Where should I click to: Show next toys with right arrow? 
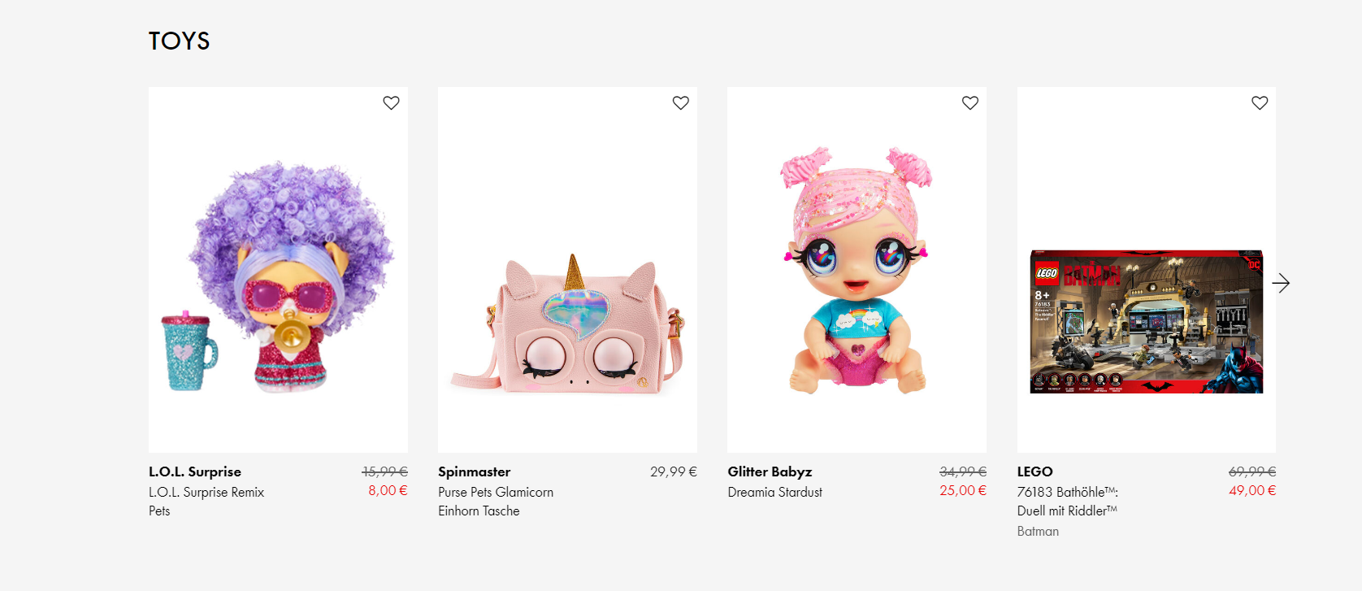click(x=1281, y=283)
